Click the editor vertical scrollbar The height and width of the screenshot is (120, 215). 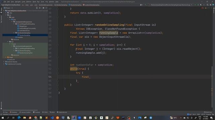(212, 87)
